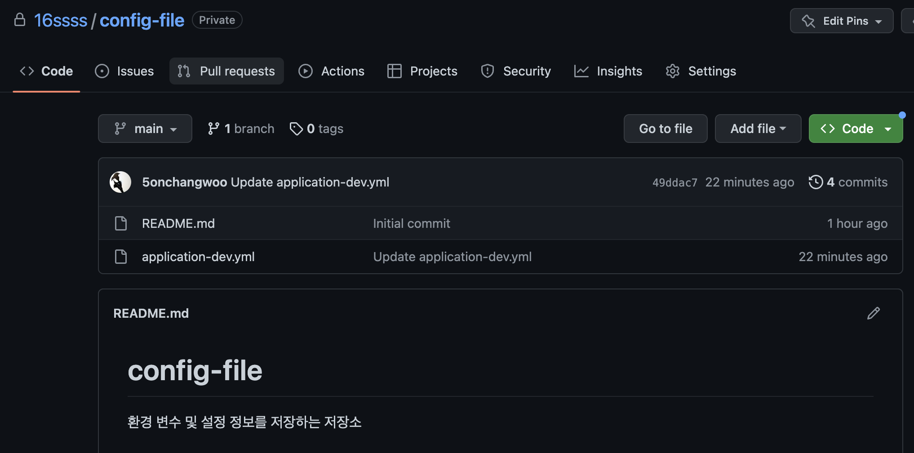
Task: Click the Settings gear icon
Action: [673, 71]
